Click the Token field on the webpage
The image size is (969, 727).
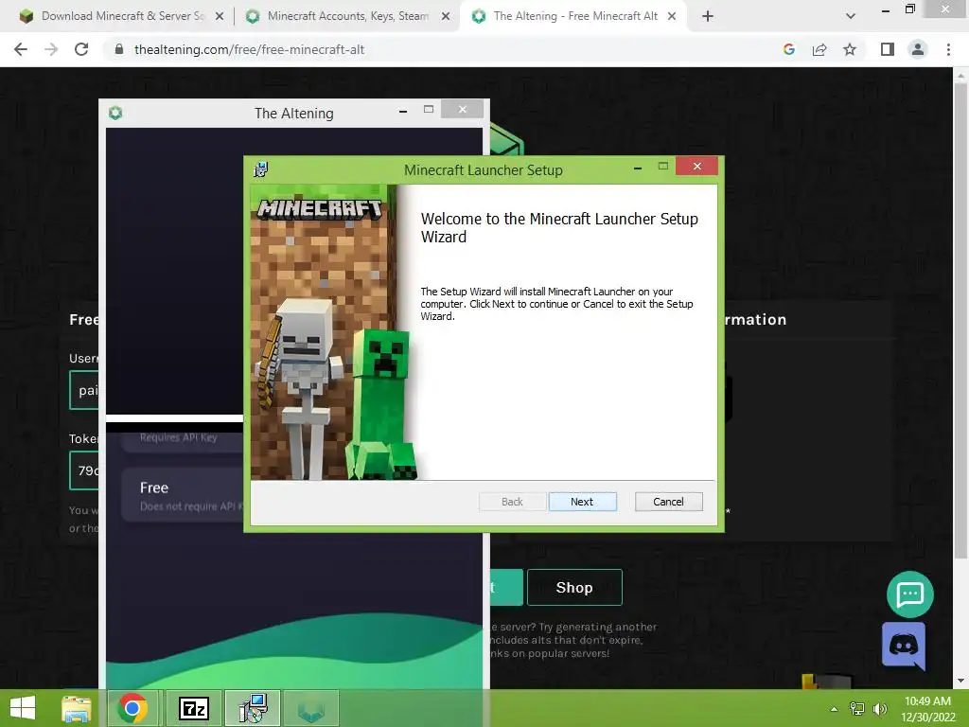click(84, 470)
